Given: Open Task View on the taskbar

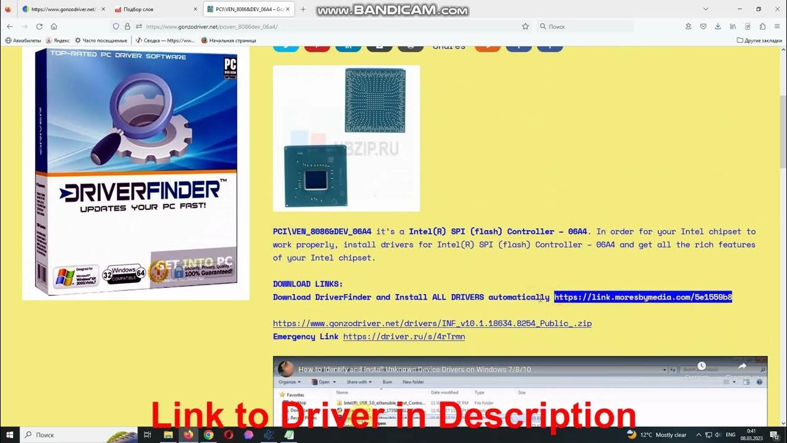Looking at the screenshot, I should click(x=148, y=434).
